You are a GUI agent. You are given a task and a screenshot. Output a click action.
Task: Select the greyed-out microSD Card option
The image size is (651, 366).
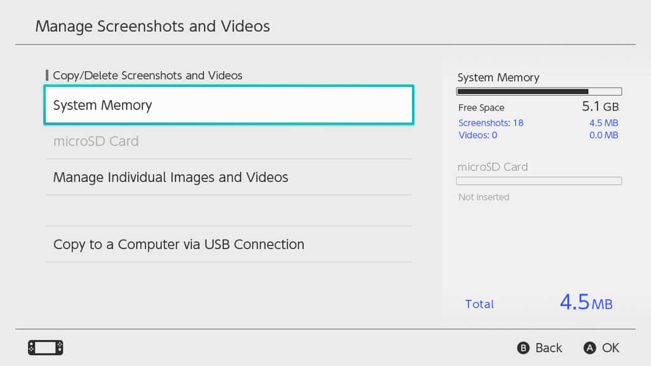(x=229, y=141)
